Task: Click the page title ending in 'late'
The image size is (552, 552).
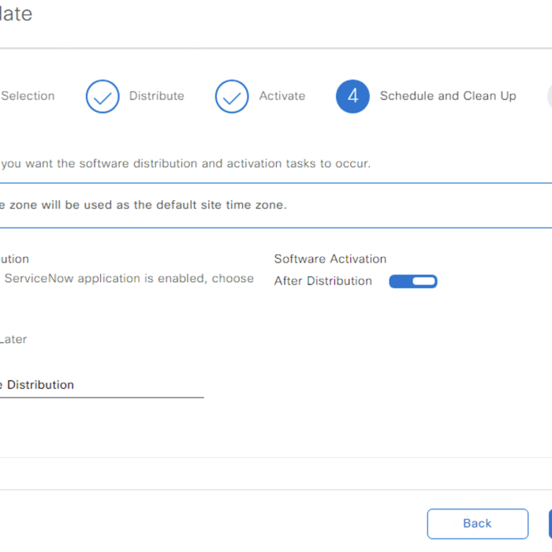Action: [17, 13]
